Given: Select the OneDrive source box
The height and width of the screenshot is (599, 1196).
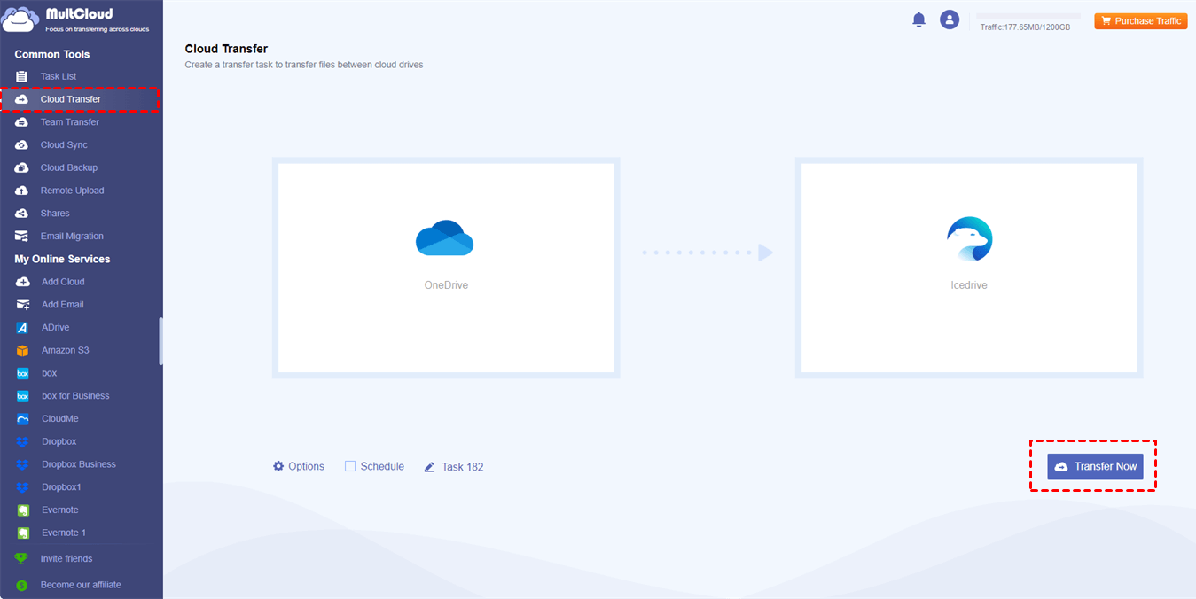Looking at the screenshot, I should 446,268.
